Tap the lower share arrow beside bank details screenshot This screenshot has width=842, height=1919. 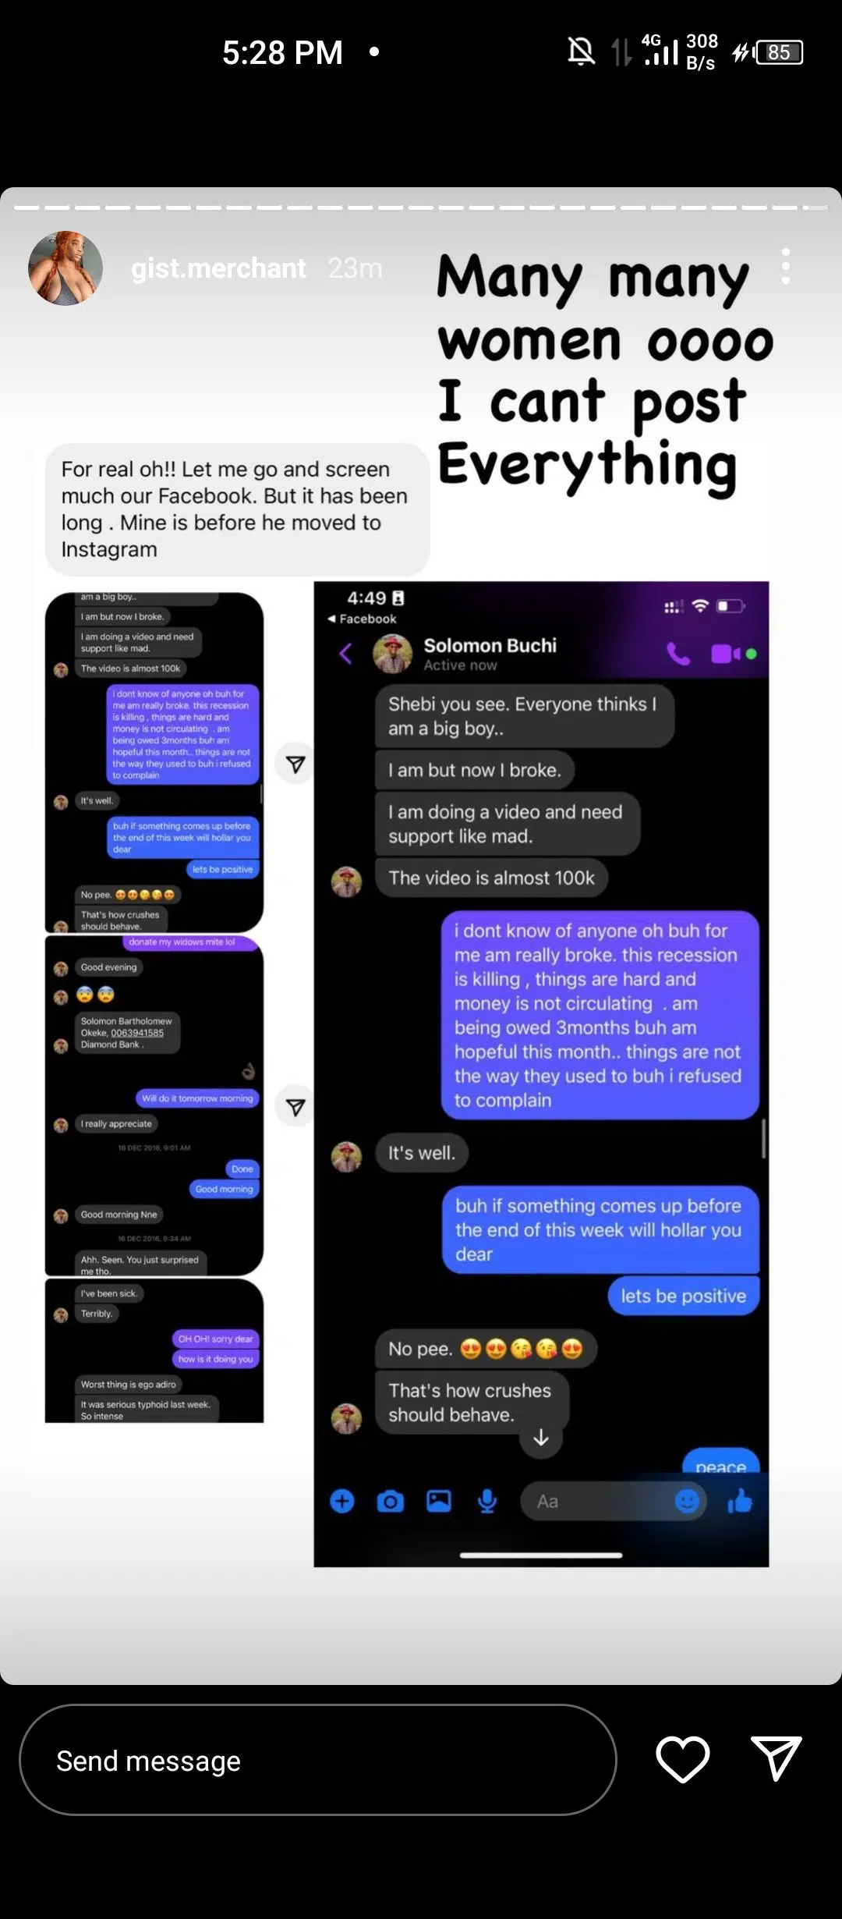click(295, 1106)
